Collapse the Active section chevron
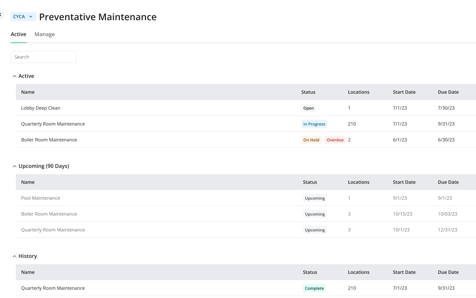Image resolution: width=476 pixels, height=298 pixels. pos(15,76)
